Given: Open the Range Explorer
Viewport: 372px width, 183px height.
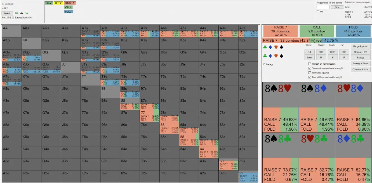Looking at the screenshot, I should click(x=360, y=46).
